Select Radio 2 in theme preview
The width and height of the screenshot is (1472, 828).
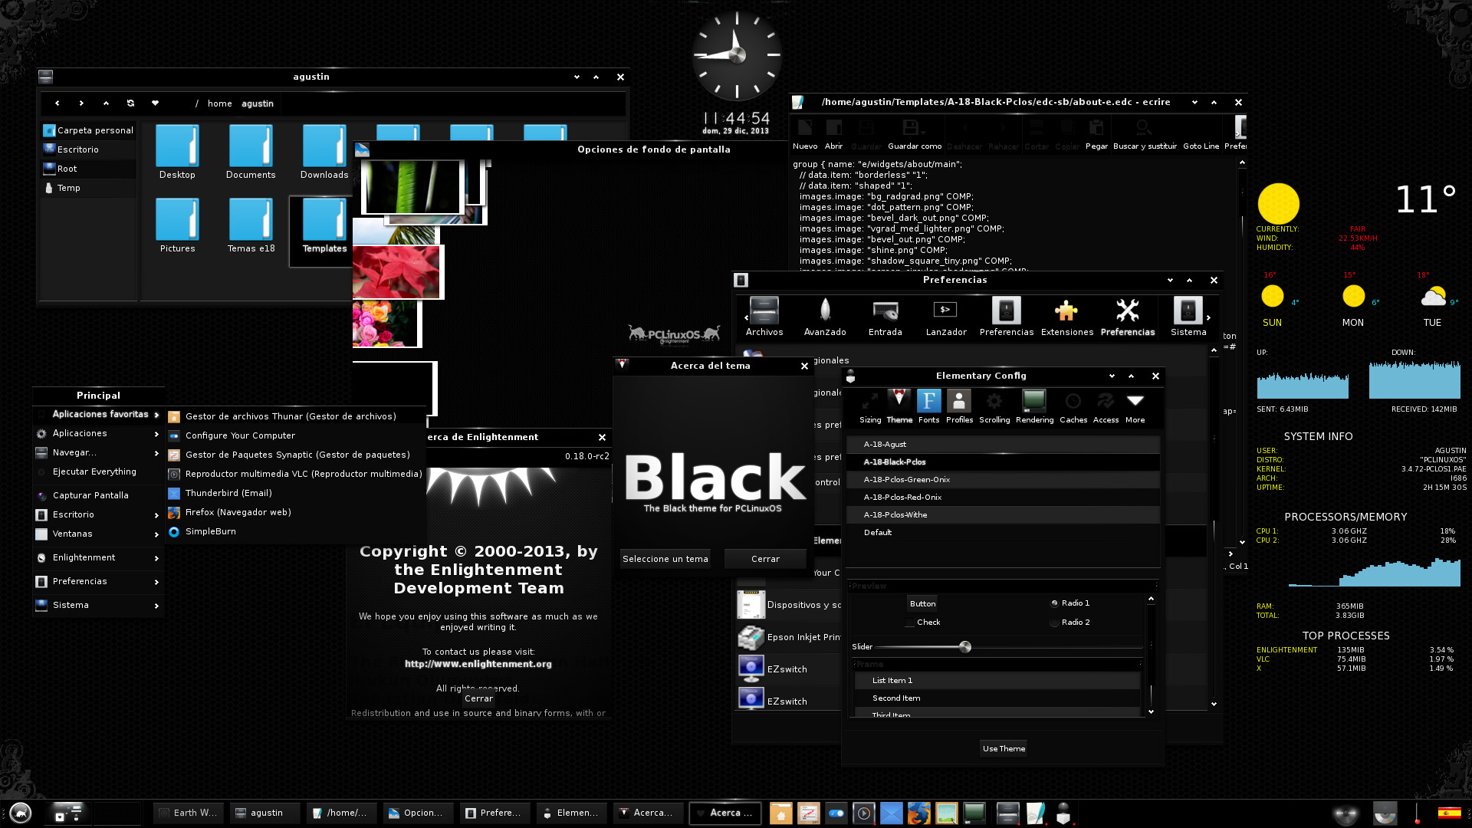click(1070, 623)
